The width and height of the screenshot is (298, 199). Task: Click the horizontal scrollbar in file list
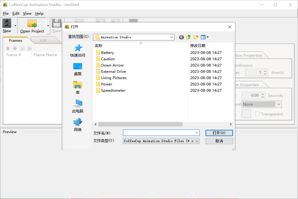(x=140, y=124)
